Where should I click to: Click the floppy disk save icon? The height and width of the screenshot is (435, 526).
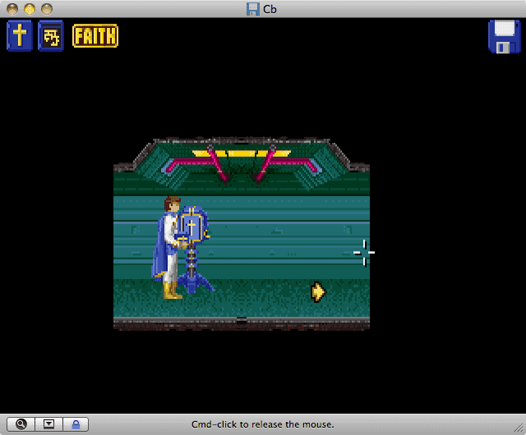[504, 36]
